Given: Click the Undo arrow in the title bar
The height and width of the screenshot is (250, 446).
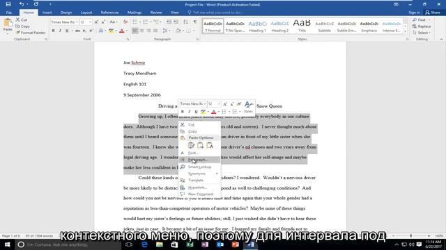Looking at the screenshot, I should (22, 4).
